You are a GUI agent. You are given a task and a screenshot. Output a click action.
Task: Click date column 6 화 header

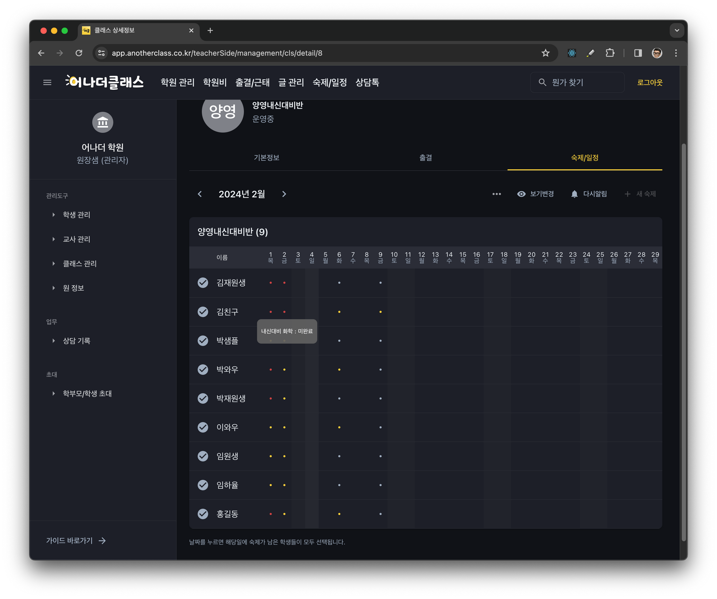tap(339, 257)
